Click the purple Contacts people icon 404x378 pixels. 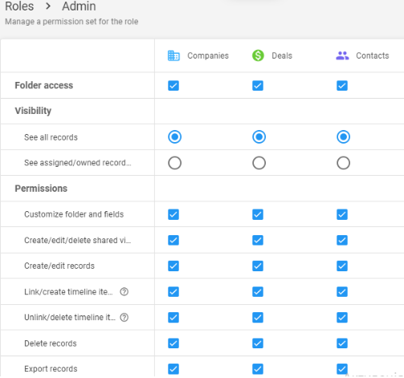point(342,55)
